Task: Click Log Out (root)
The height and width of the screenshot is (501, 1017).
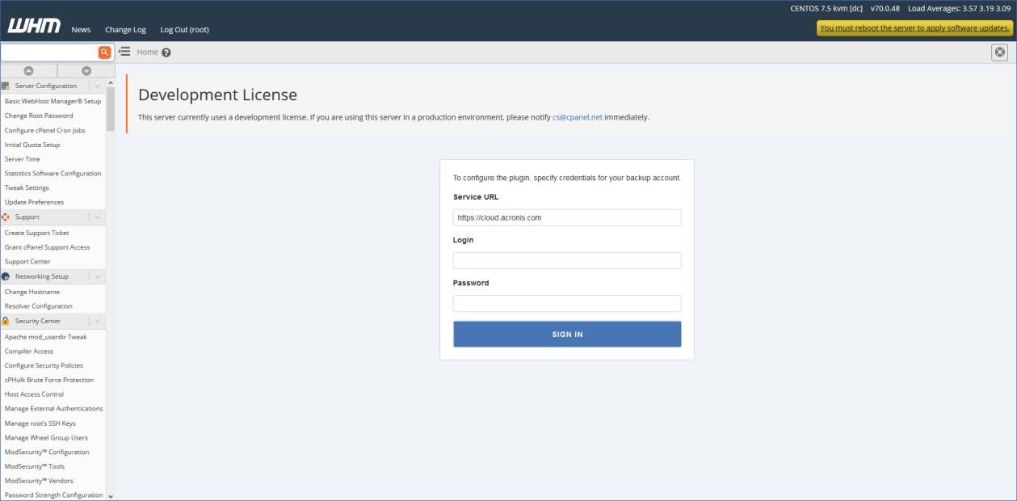Action: click(x=184, y=30)
